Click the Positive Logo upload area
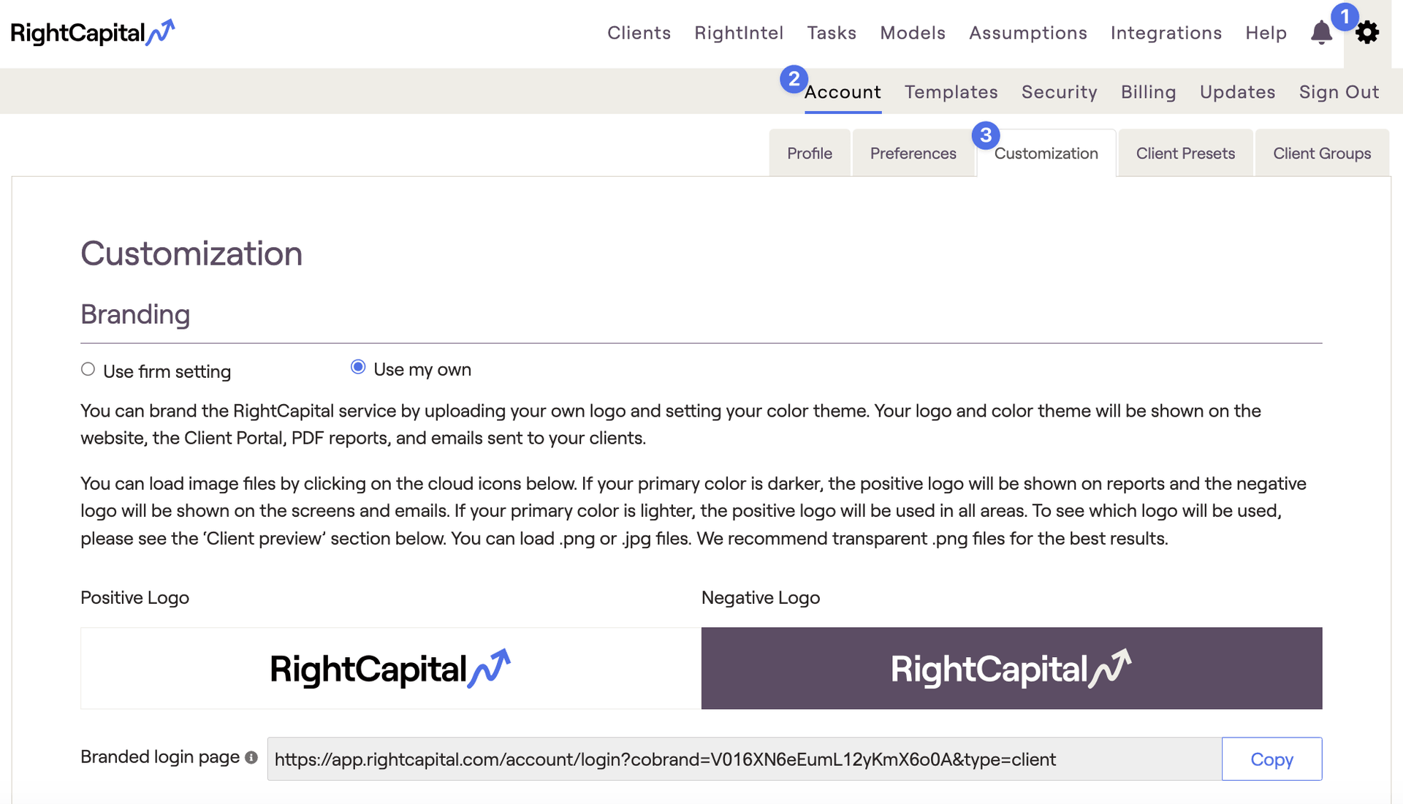Viewport: 1403px width, 804px height. (x=391, y=668)
